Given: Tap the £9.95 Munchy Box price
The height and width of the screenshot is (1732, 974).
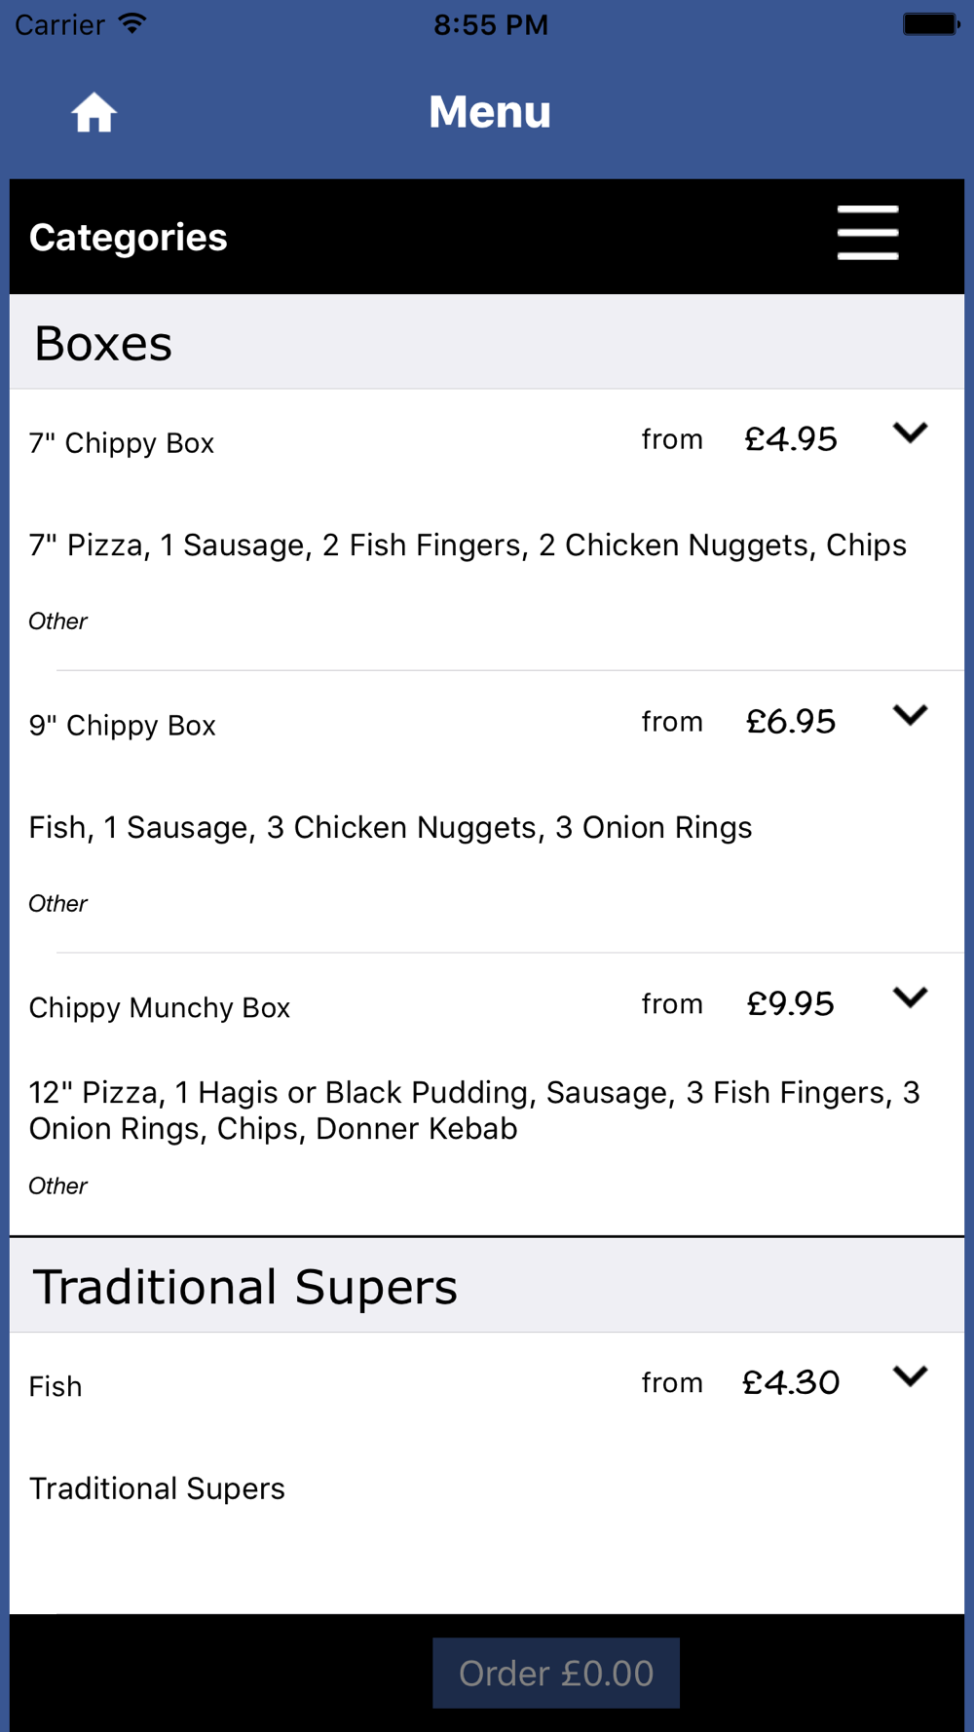Looking at the screenshot, I should [791, 1004].
